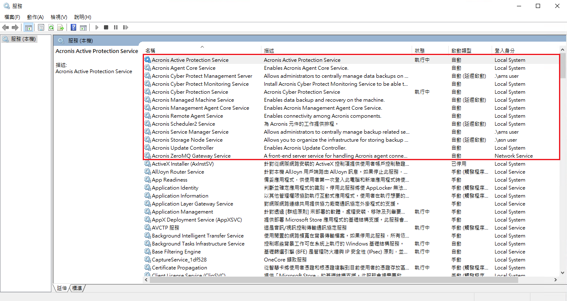This screenshot has width=567, height=301.
Task: Click the horizontal scrollbar right arrow
Action: pos(556,280)
